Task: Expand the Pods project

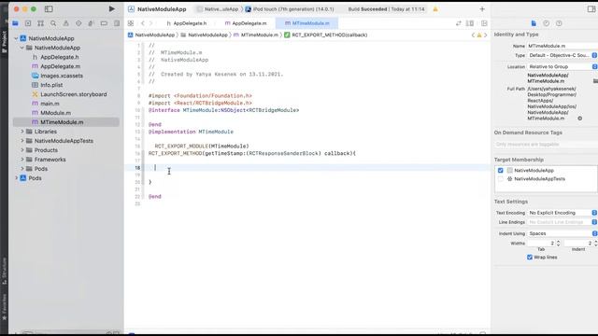Action: [x=16, y=178]
